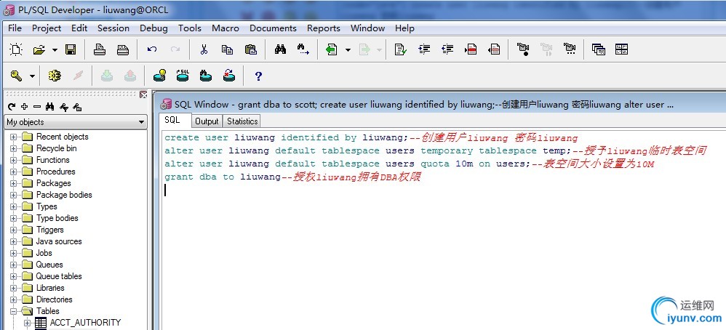Click the object browser Refresh icon

(x=12, y=107)
